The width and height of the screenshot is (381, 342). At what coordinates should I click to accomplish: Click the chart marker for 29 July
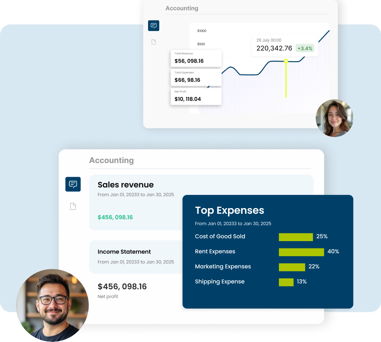pos(286,62)
